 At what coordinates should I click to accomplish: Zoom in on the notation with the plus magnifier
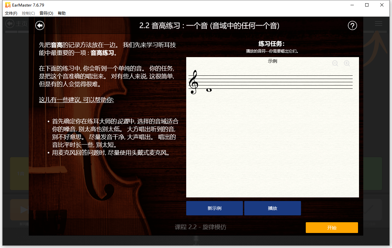347,63
